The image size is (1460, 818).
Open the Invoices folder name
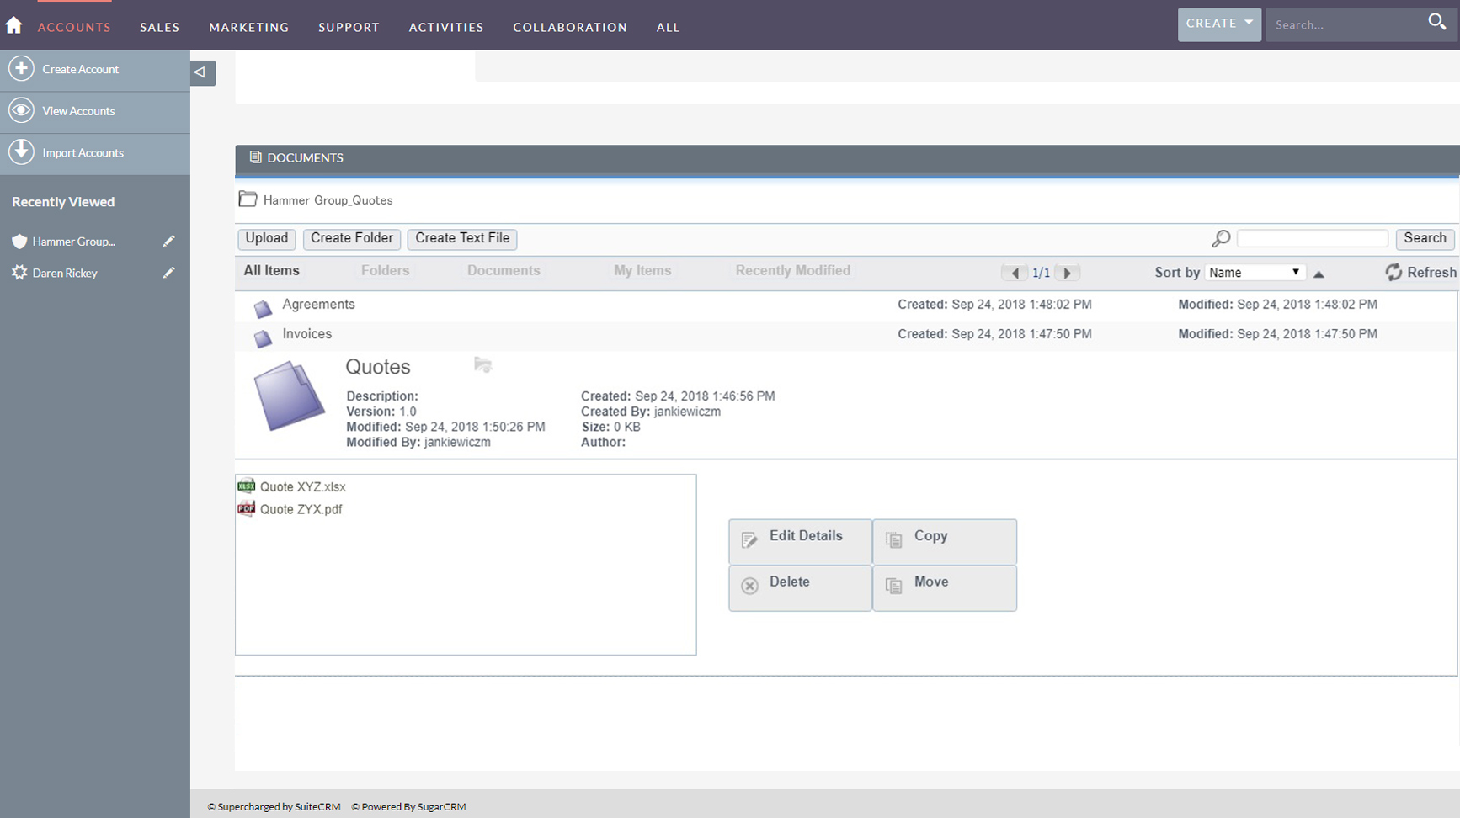pos(306,333)
